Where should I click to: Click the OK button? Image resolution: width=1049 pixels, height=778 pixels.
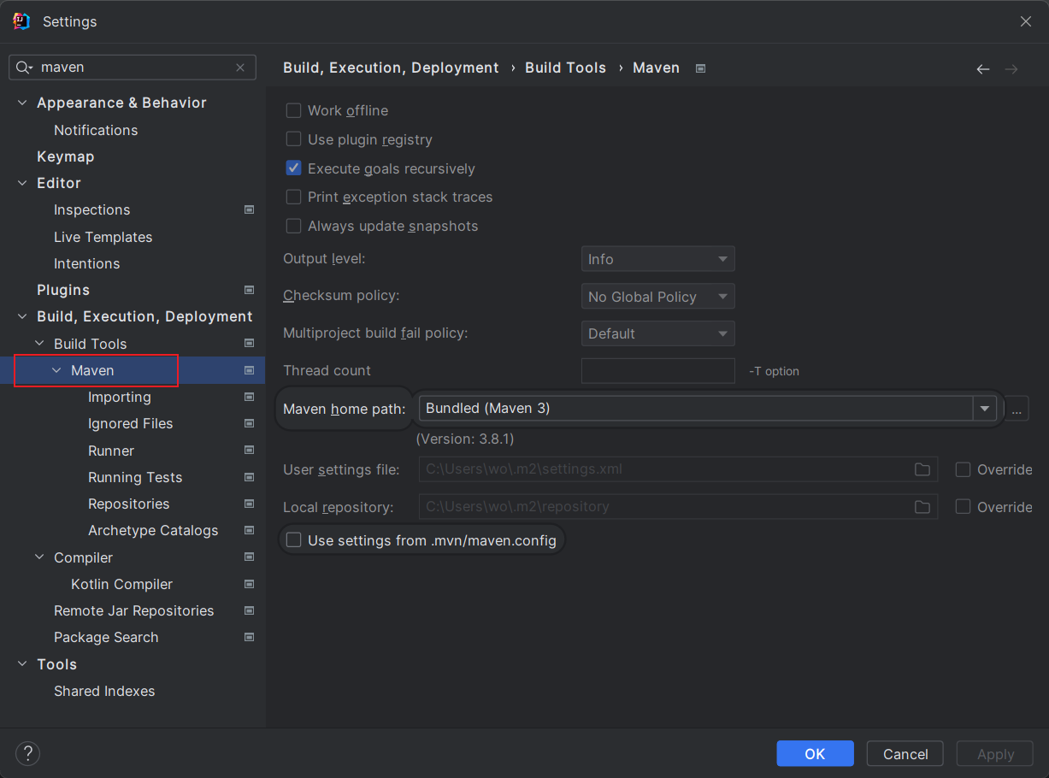pyautogui.click(x=815, y=753)
